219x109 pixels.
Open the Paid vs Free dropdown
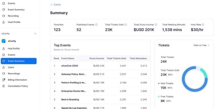tap(201, 45)
